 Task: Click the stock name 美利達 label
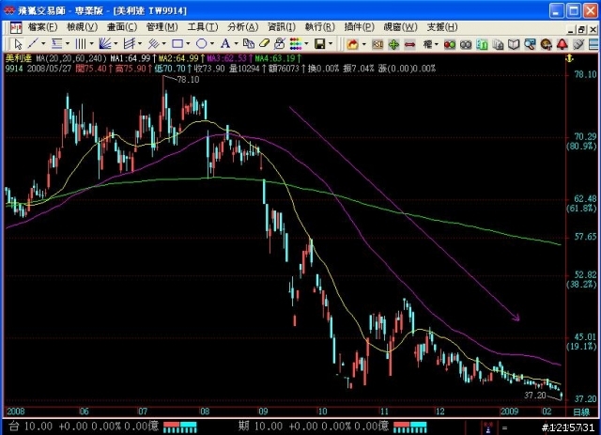[18, 58]
